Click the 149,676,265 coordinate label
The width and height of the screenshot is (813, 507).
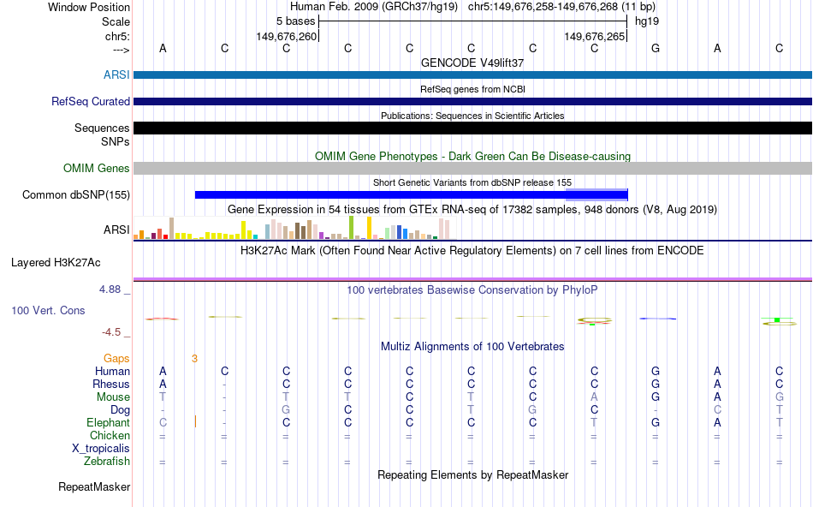tap(594, 36)
